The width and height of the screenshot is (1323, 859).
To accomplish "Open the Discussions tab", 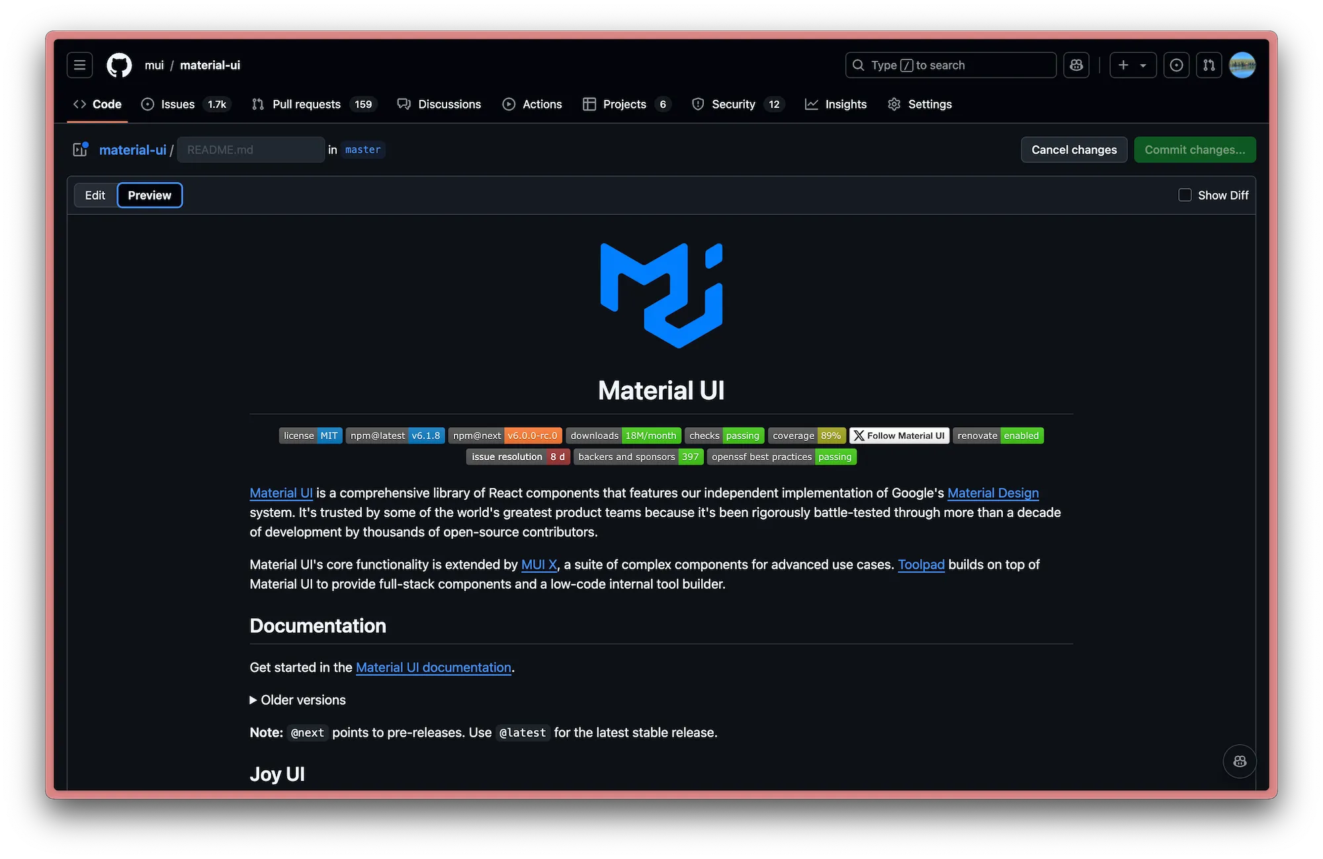I will click(439, 104).
